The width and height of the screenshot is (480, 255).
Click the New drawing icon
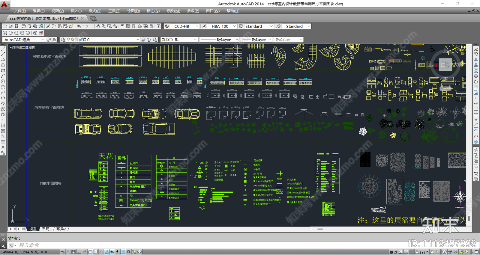click(5, 26)
